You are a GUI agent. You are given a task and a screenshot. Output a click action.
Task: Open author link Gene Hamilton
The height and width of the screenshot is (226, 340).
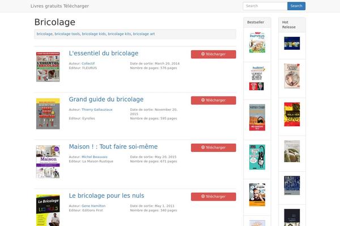point(93,206)
